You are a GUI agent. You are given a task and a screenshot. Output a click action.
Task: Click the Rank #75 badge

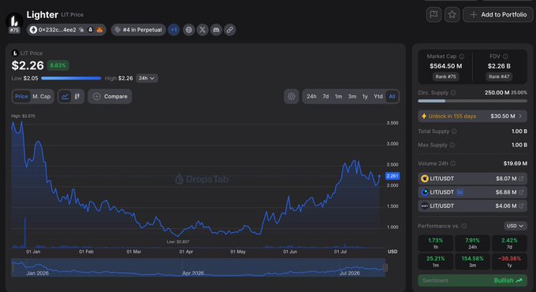tap(445, 77)
